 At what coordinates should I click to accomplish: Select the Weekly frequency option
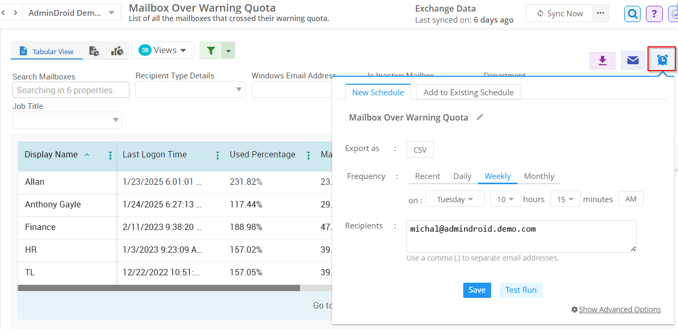point(497,176)
